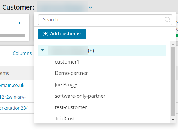
Task: Select customer1 from the list
Action: pos(67,62)
